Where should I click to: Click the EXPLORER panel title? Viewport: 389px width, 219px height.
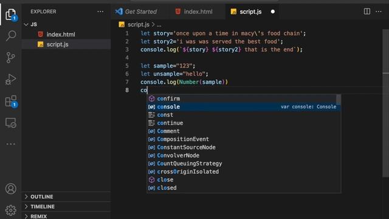pyautogui.click(x=43, y=12)
